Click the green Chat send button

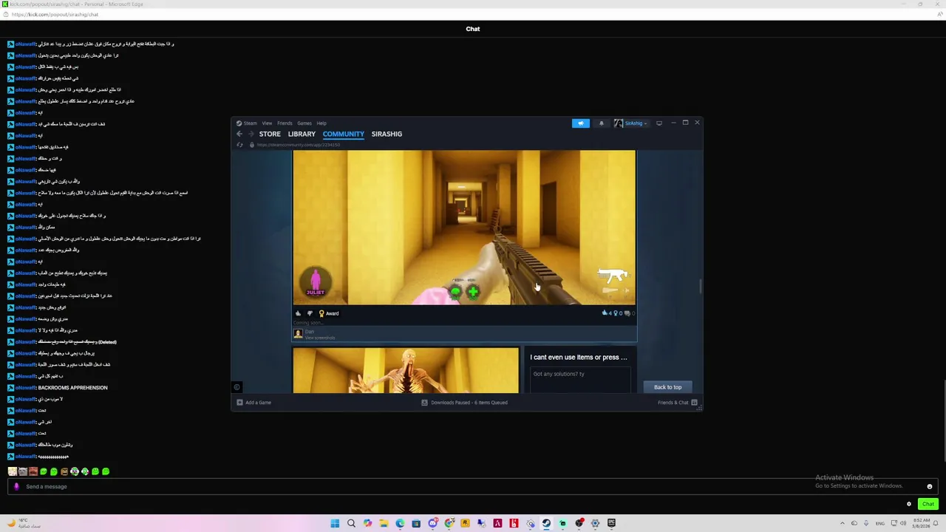[928, 505]
